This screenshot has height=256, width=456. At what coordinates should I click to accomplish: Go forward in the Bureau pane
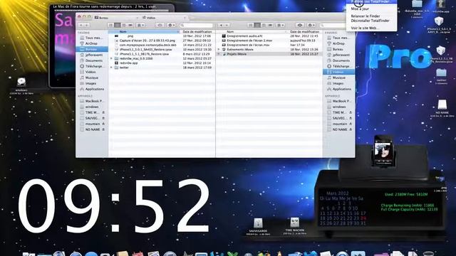click(87, 26)
